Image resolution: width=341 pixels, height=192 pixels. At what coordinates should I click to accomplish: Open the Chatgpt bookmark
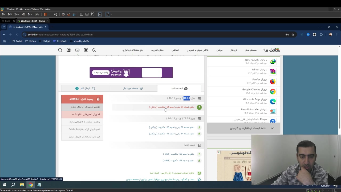point(44,41)
